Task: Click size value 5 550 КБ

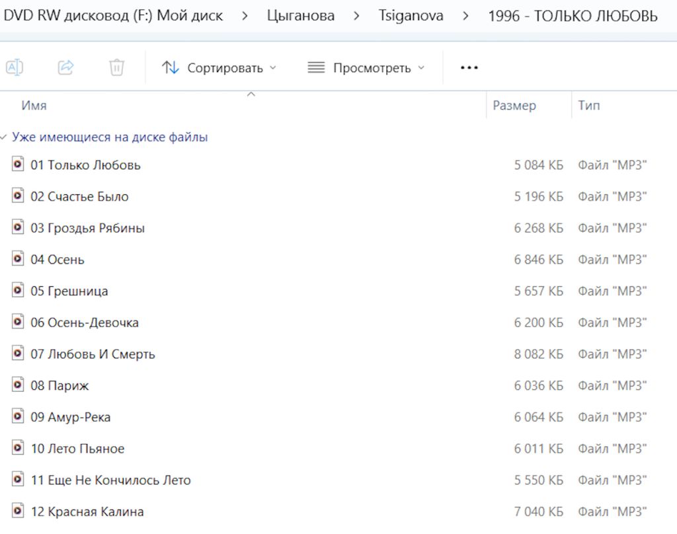Action: click(538, 480)
